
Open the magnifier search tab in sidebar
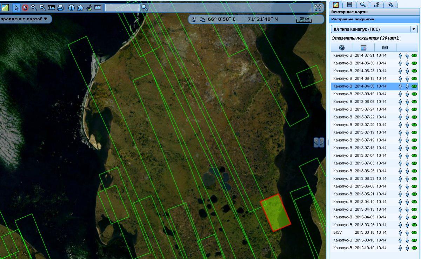(363, 4)
